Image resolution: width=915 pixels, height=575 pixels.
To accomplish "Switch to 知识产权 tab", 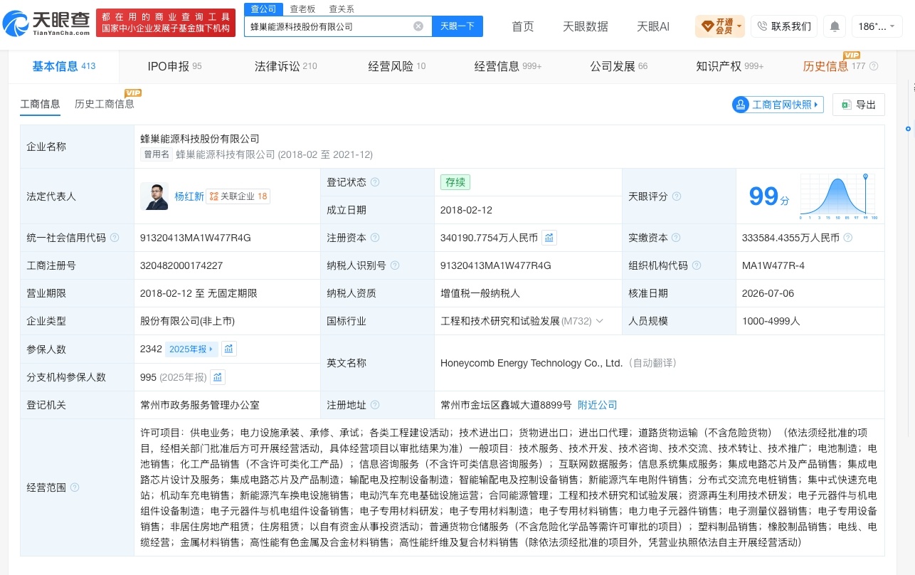I will (x=730, y=66).
